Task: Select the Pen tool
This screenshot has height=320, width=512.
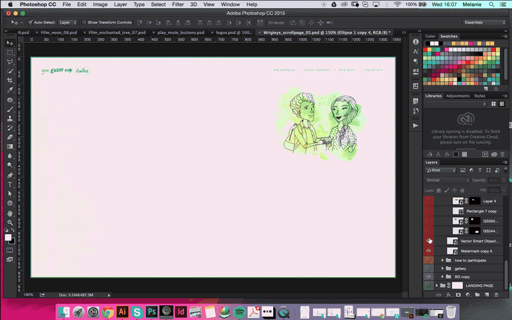Action: 10,175
